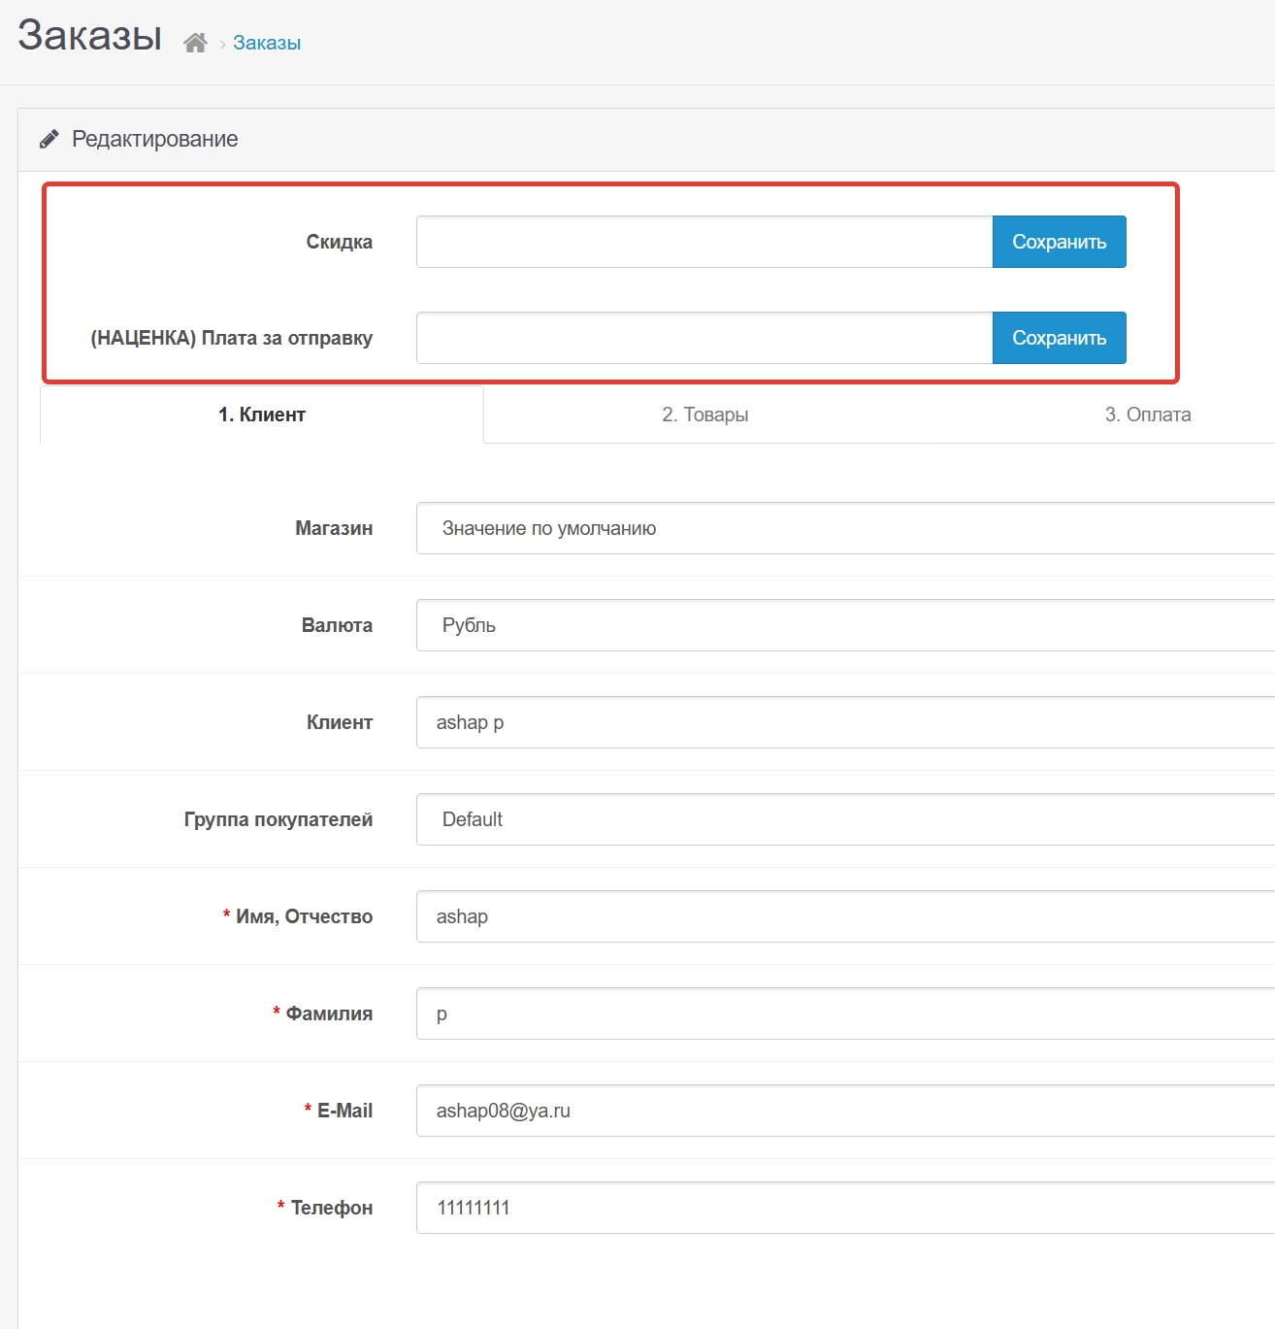
Task: Click the home icon in breadcrumb
Action: (195, 43)
